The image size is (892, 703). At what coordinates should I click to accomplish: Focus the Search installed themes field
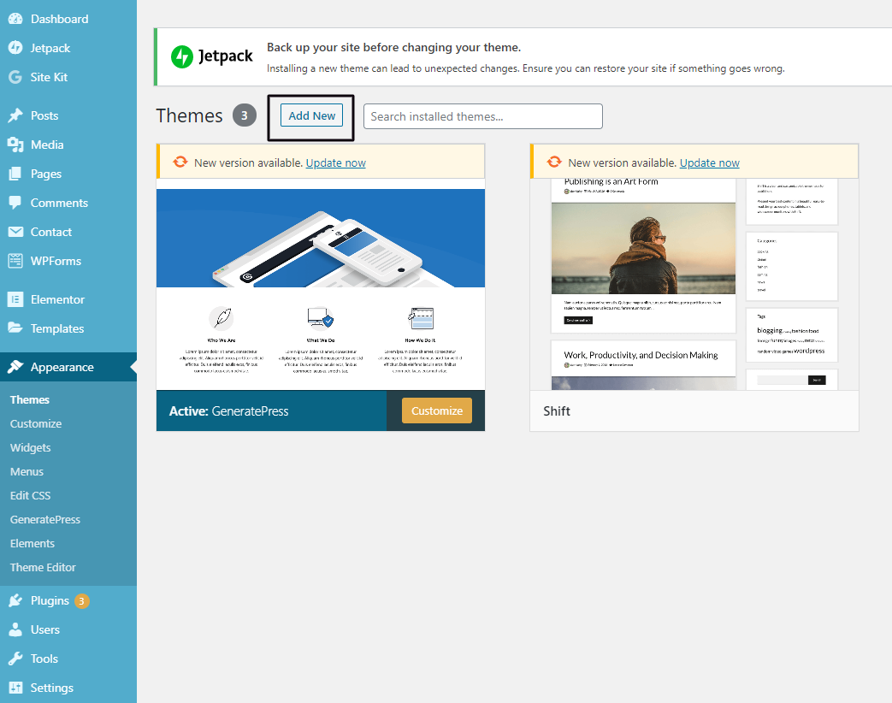[483, 116]
